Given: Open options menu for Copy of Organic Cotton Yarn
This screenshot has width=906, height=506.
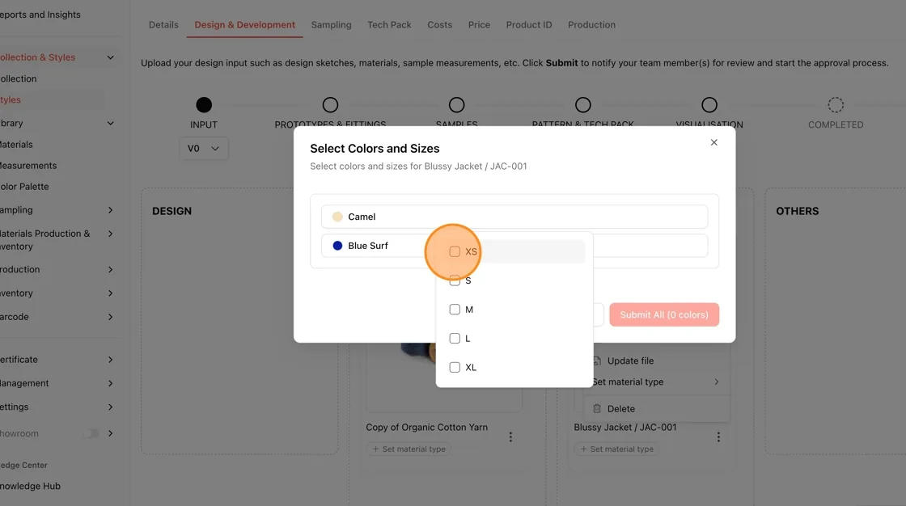Looking at the screenshot, I should [510, 437].
